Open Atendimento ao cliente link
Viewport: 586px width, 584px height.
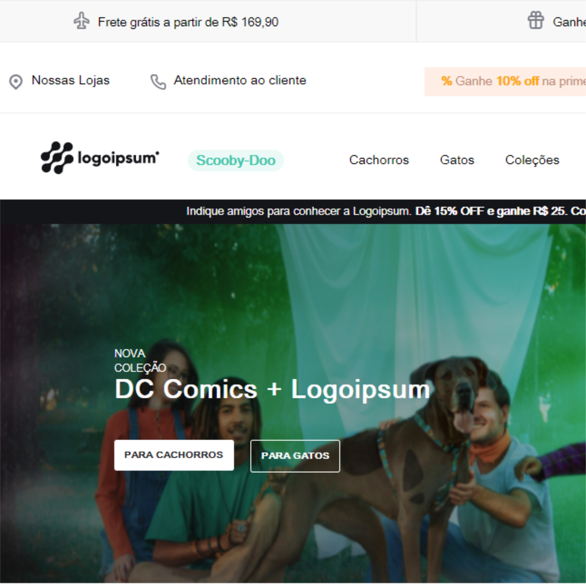point(240,80)
